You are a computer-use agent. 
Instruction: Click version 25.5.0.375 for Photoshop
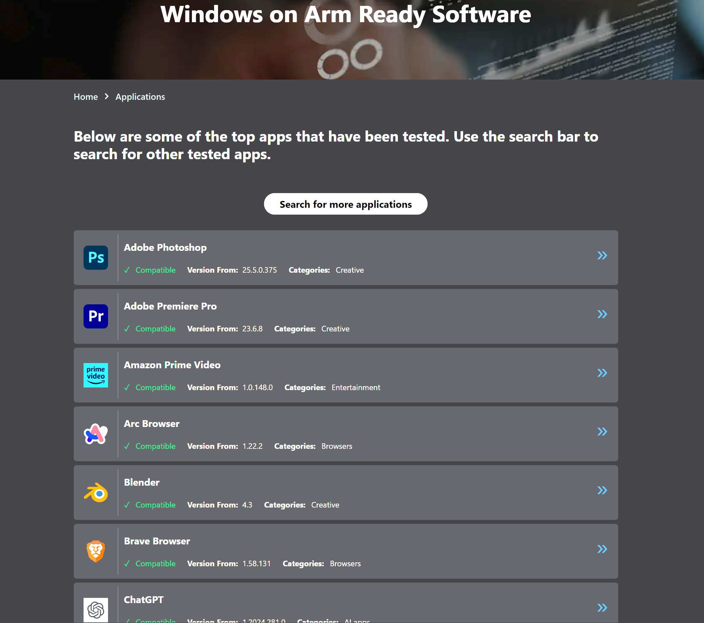tap(259, 270)
